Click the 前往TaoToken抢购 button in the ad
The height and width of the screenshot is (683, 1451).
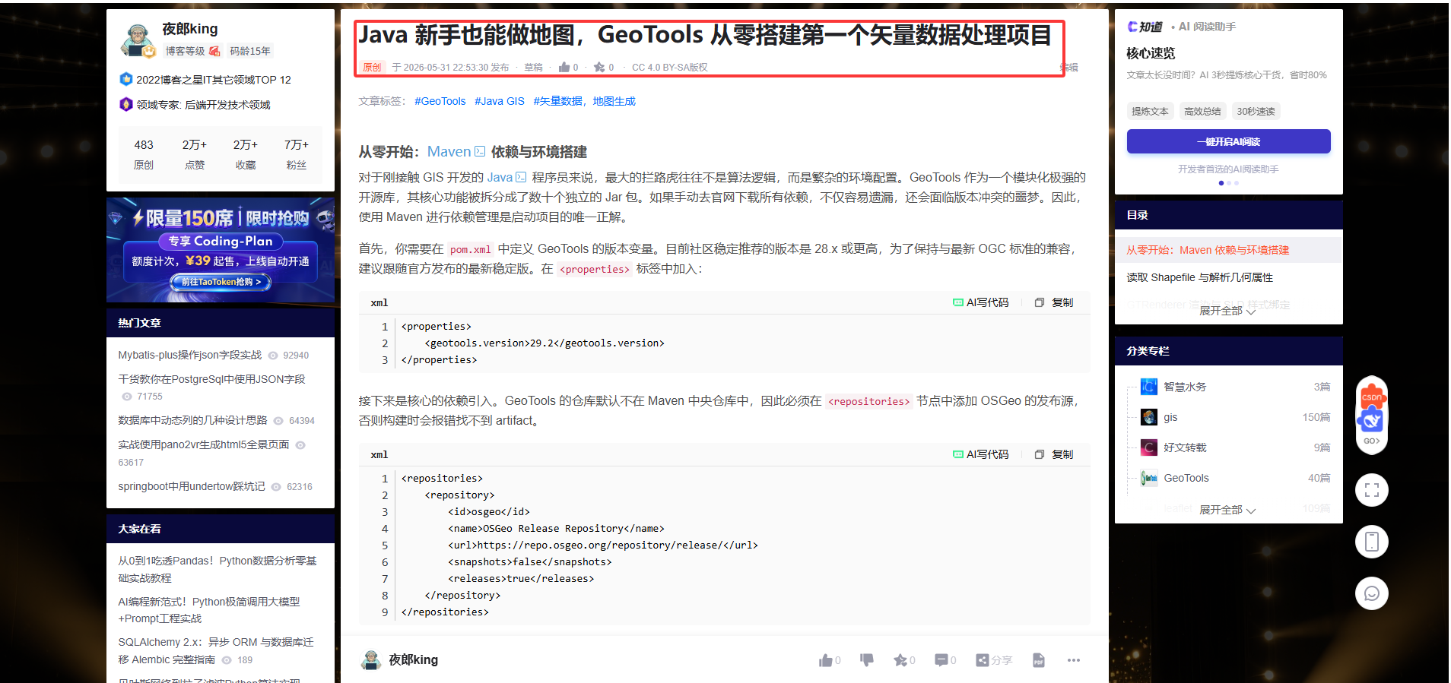tap(221, 282)
